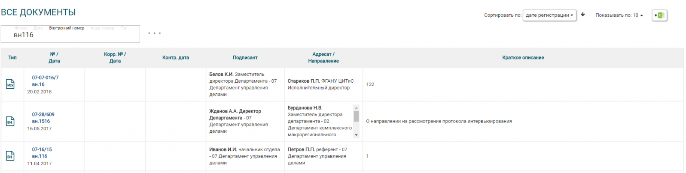Open outgoing document icon for 07-07-016/7
Image resolution: width=686 pixels, height=173 pixels.
pos(10,84)
